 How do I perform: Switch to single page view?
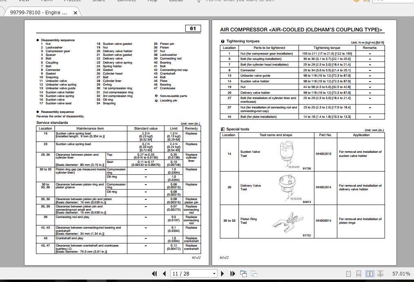pyautogui.click(x=348, y=273)
